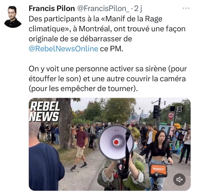Click the Francis Pilon display name
Viewport: 197px width, 194px height.
coord(52,9)
